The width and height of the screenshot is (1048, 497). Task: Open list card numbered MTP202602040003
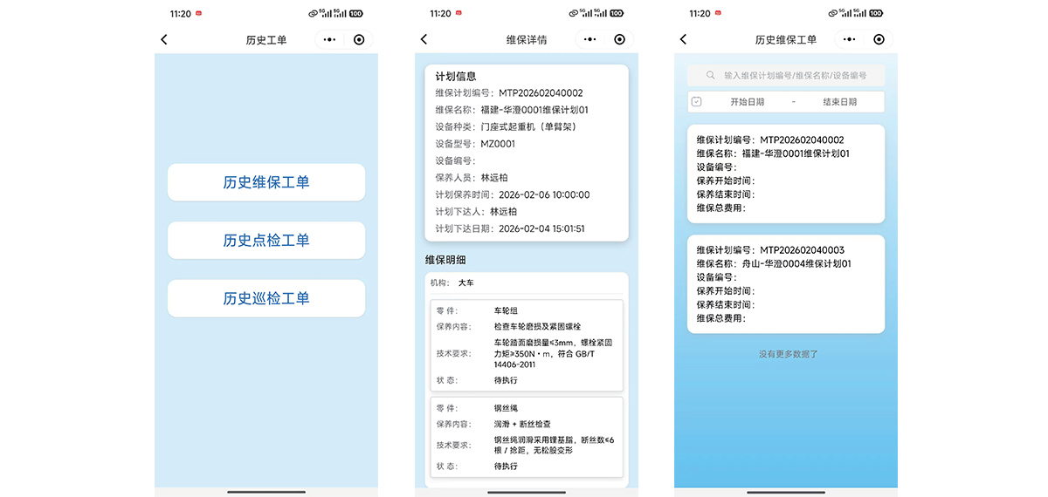786,284
